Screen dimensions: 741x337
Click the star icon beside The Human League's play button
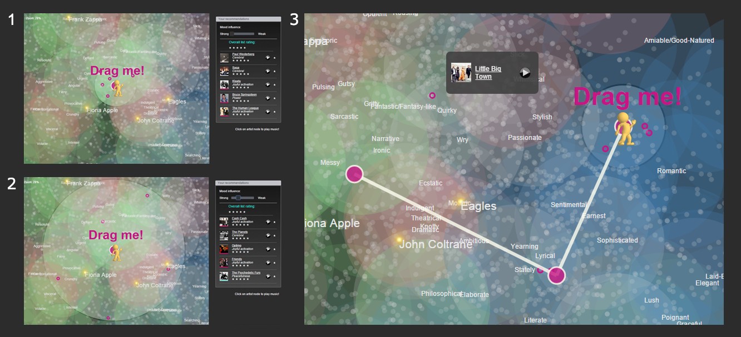click(275, 112)
